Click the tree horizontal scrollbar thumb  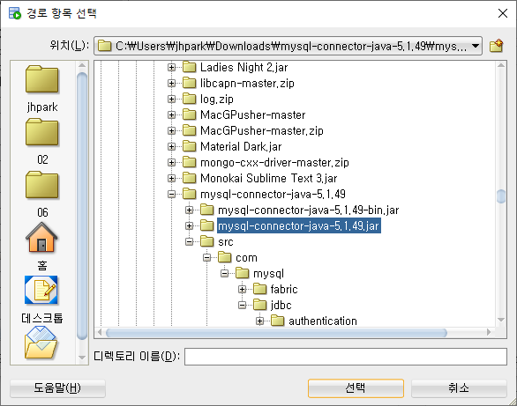point(276,333)
